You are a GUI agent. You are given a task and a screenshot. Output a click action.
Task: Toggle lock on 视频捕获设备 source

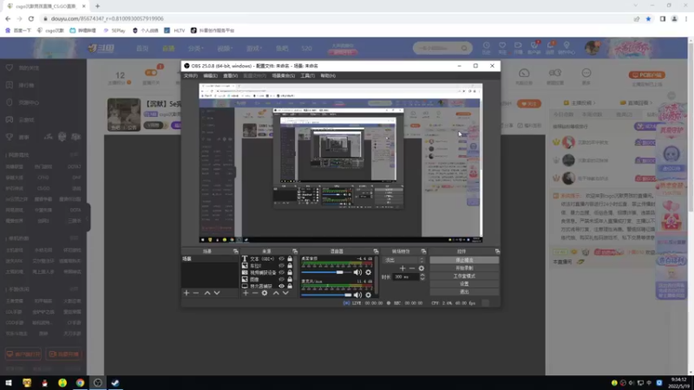pos(290,272)
